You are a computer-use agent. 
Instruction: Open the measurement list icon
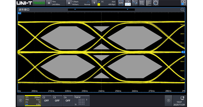tap(149, 3)
